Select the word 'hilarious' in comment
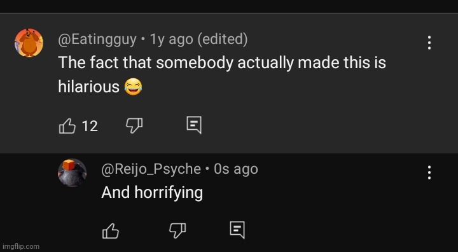The height and width of the screenshot is (252, 458). point(89,87)
